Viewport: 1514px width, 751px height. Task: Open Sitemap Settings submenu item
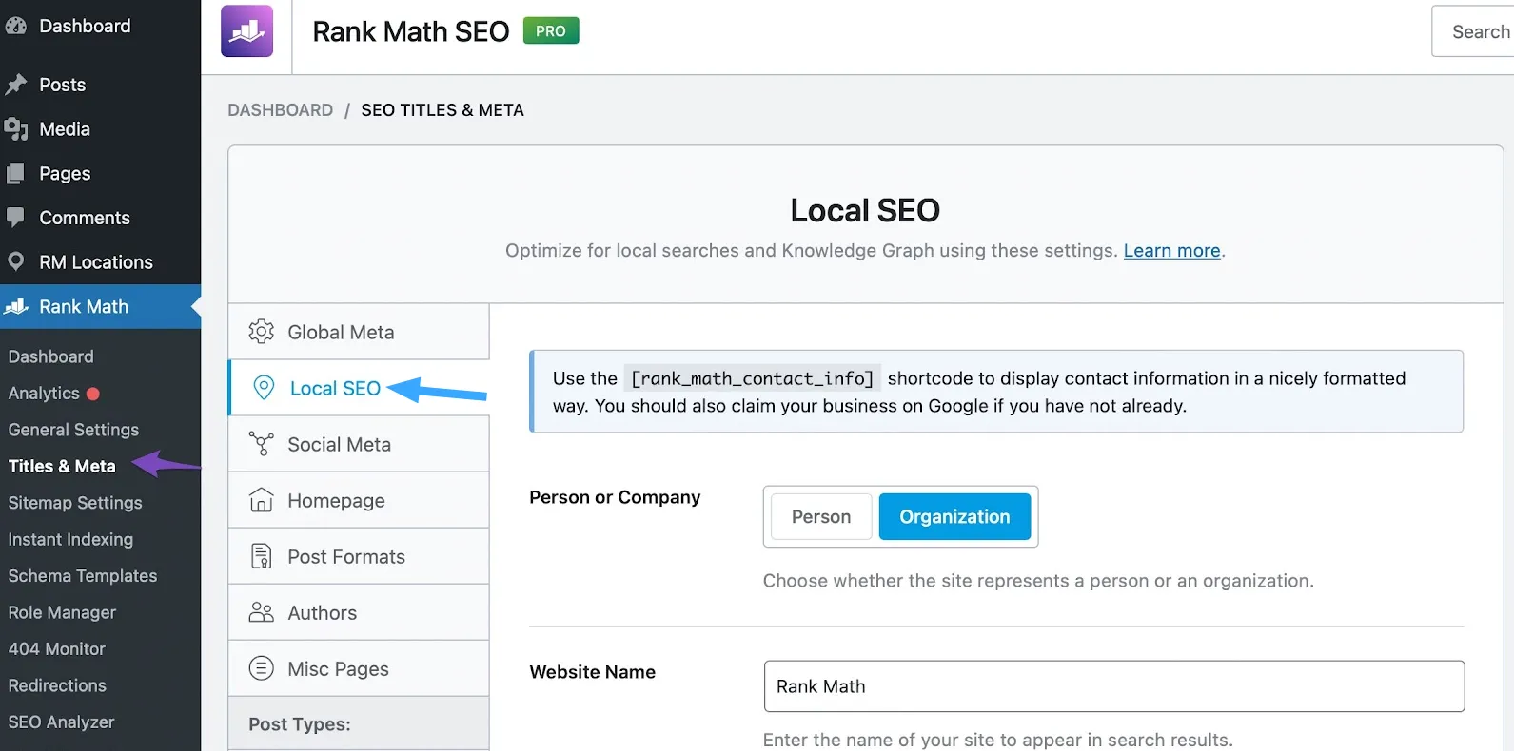(x=75, y=503)
